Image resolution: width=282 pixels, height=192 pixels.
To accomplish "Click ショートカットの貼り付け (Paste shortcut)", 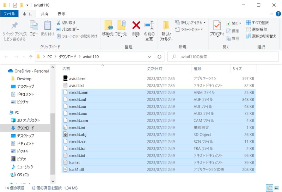I will point(77,36).
